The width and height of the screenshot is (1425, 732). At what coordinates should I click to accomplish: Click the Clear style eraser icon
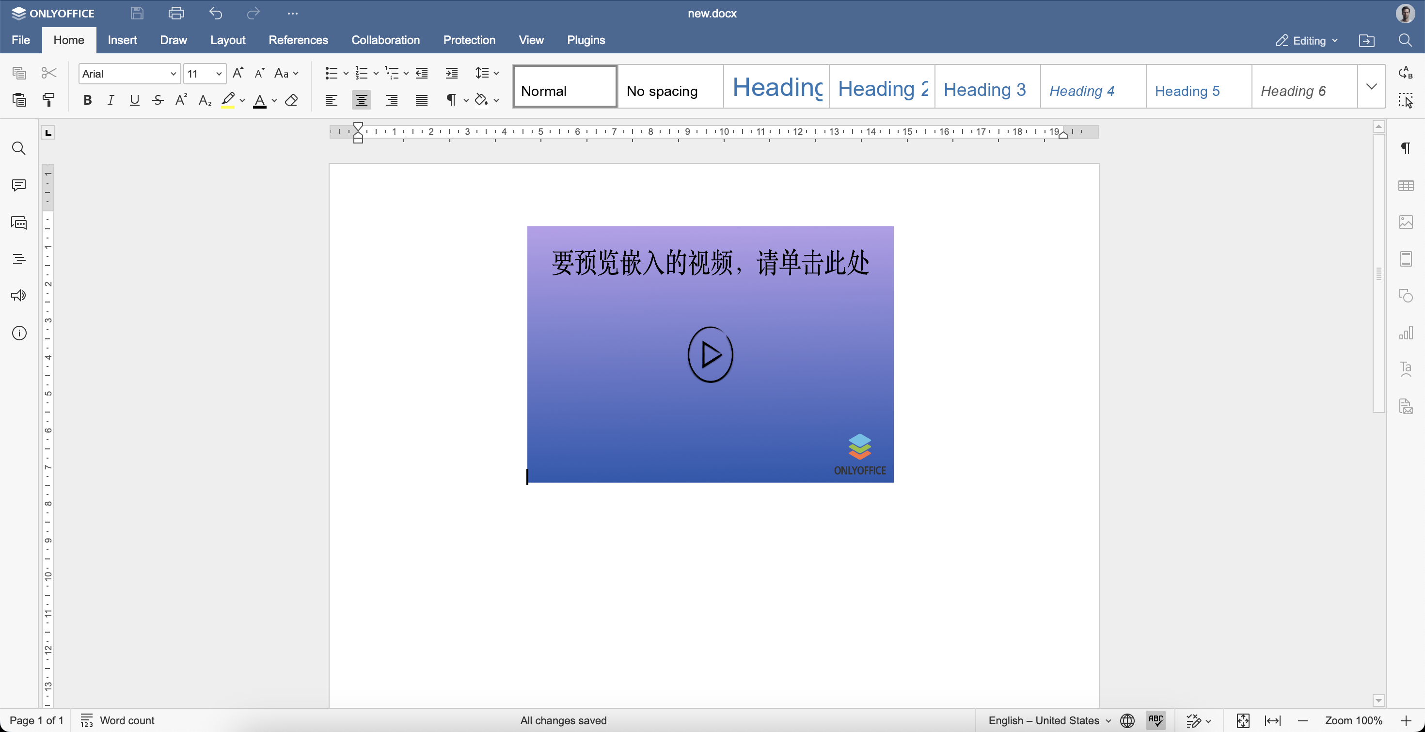click(291, 100)
